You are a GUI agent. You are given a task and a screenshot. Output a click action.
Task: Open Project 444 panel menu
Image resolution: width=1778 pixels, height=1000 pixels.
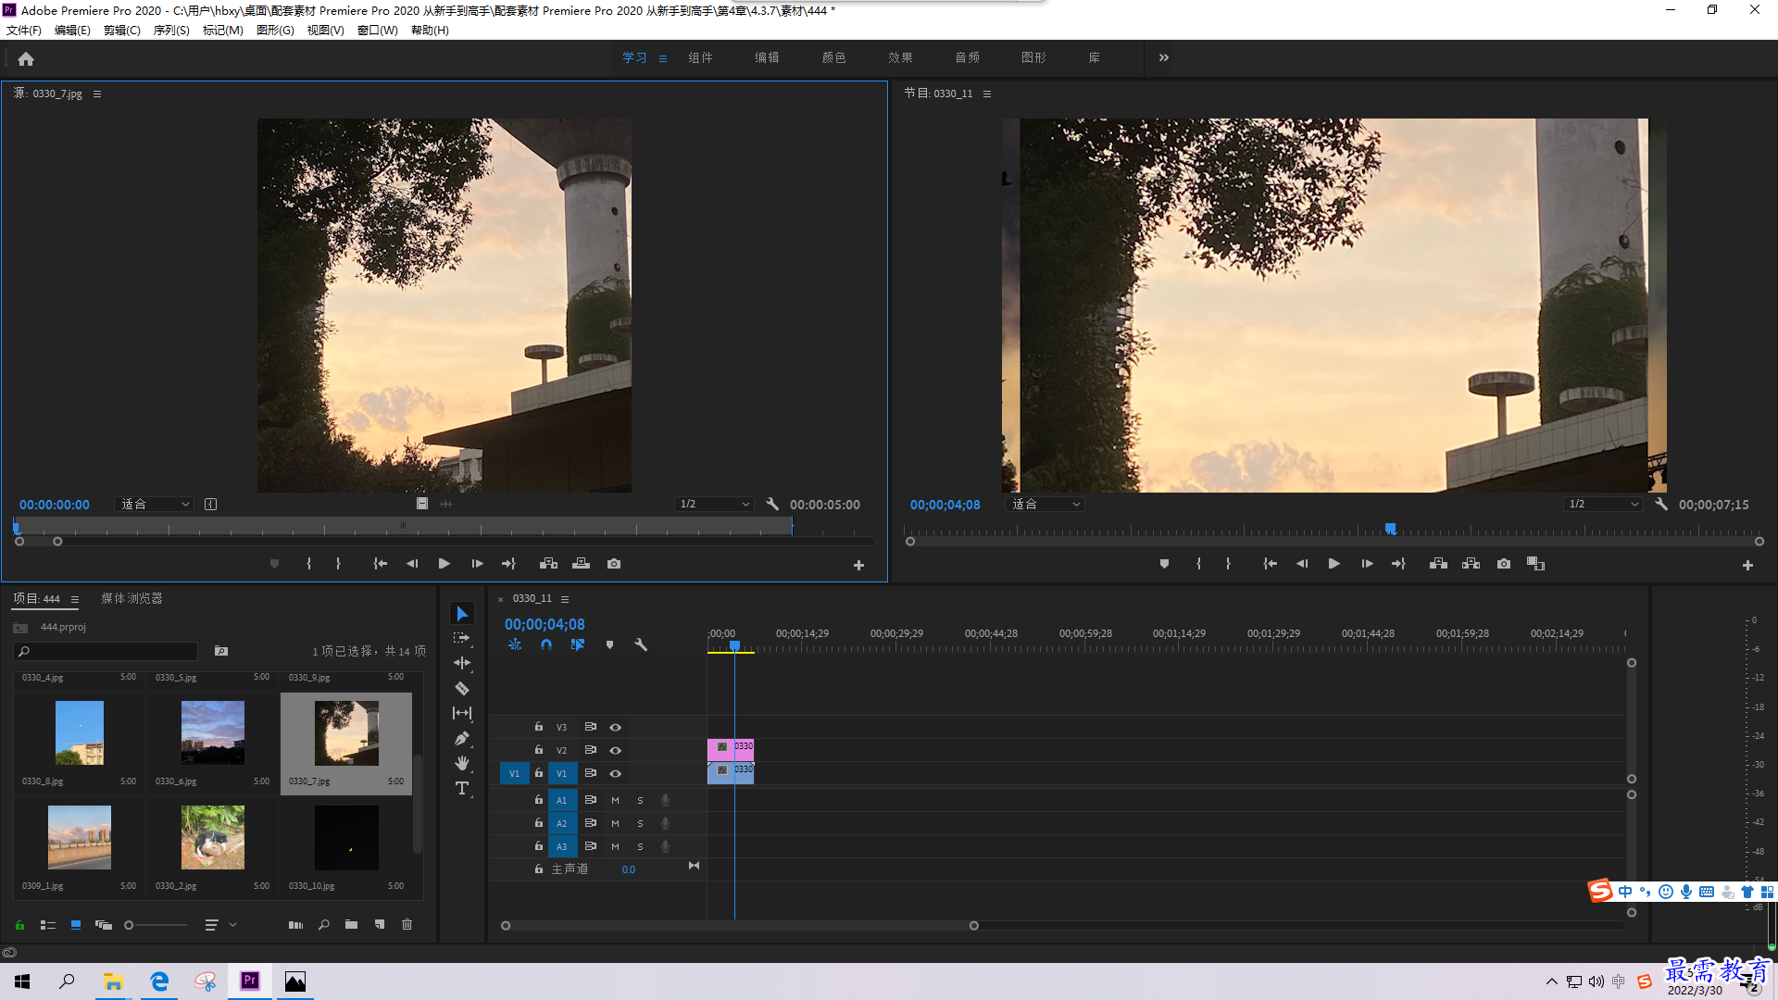(75, 599)
